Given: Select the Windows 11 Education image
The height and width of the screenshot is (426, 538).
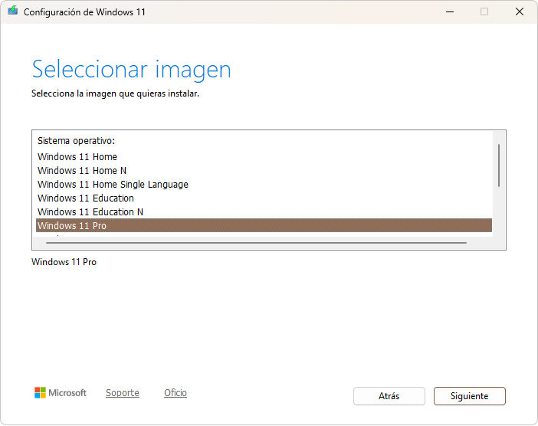Looking at the screenshot, I should point(86,198).
